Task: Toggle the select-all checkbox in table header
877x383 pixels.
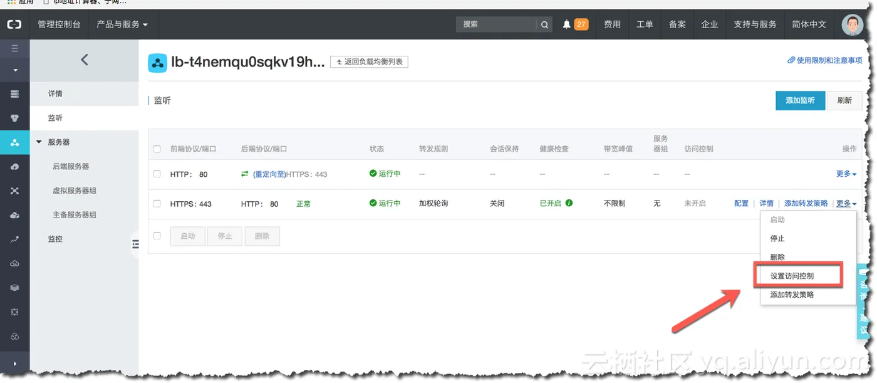Action: click(x=157, y=149)
